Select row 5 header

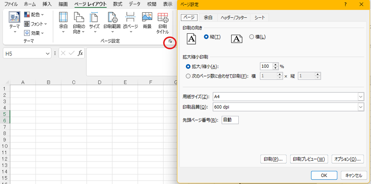coord(5,114)
